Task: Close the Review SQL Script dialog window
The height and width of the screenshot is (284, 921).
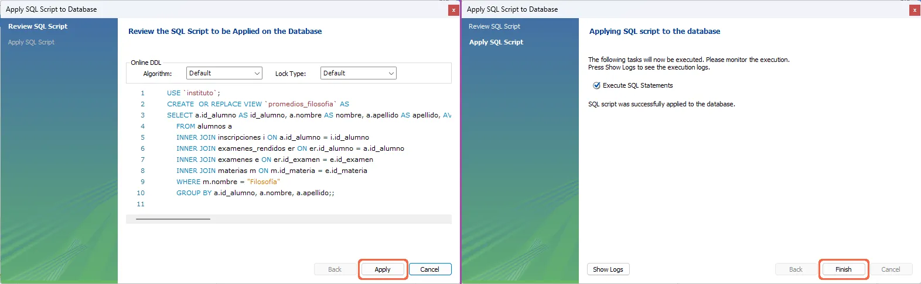Action: click(x=453, y=10)
